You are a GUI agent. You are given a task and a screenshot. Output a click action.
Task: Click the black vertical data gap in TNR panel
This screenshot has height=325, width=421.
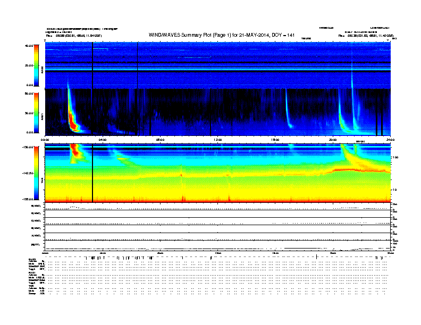(92, 173)
